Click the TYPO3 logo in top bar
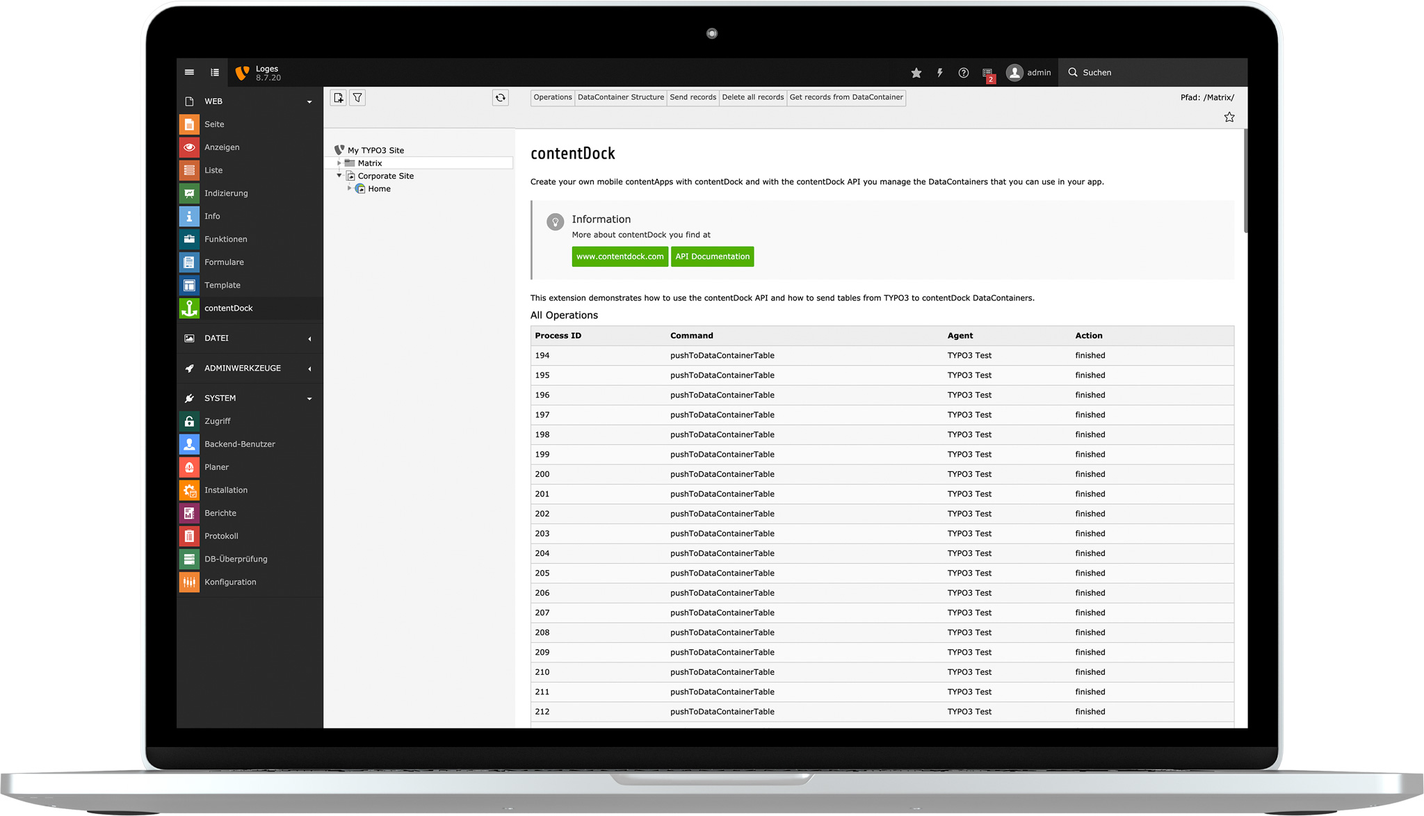 (x=242, y=72)
